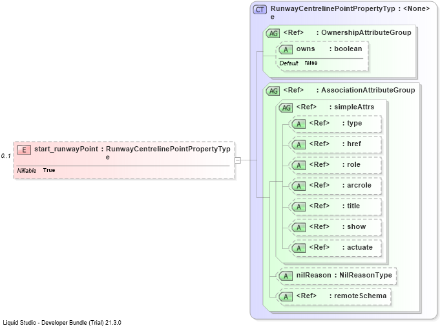The image size is (440, 326).
Task: Click the AG icon of OwnershipAttributeGroup
Action: tap(273, 34)
